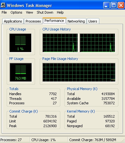Click the Handles value 7702

[53, 94]
